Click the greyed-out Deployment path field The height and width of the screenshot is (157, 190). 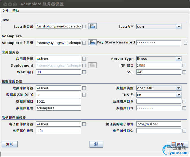59,65
